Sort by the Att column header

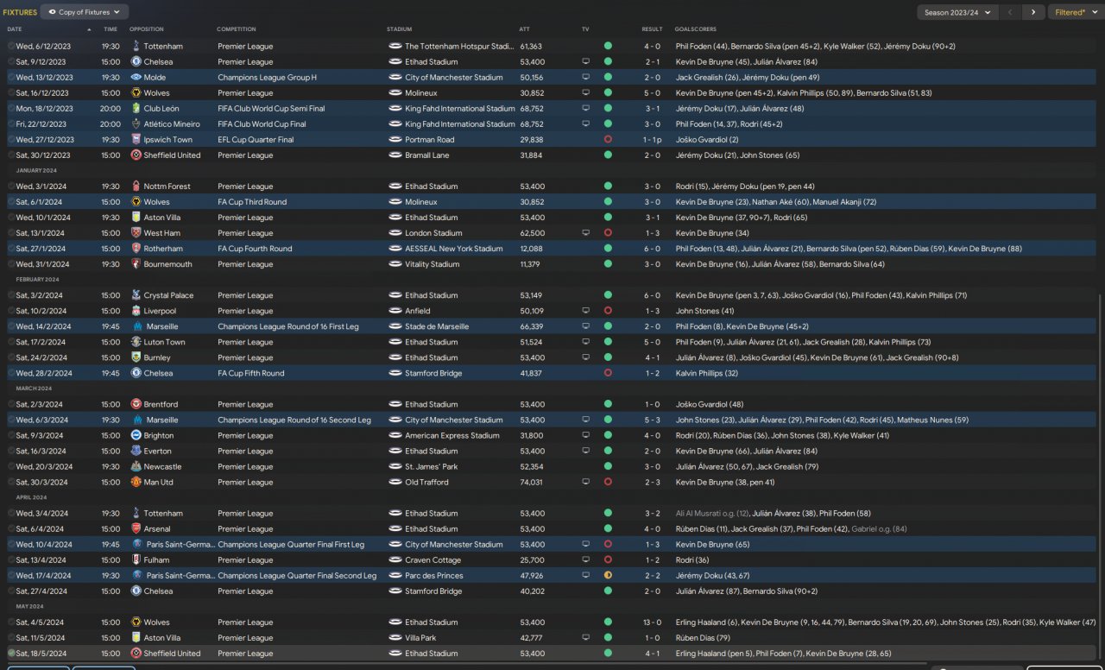525,29
